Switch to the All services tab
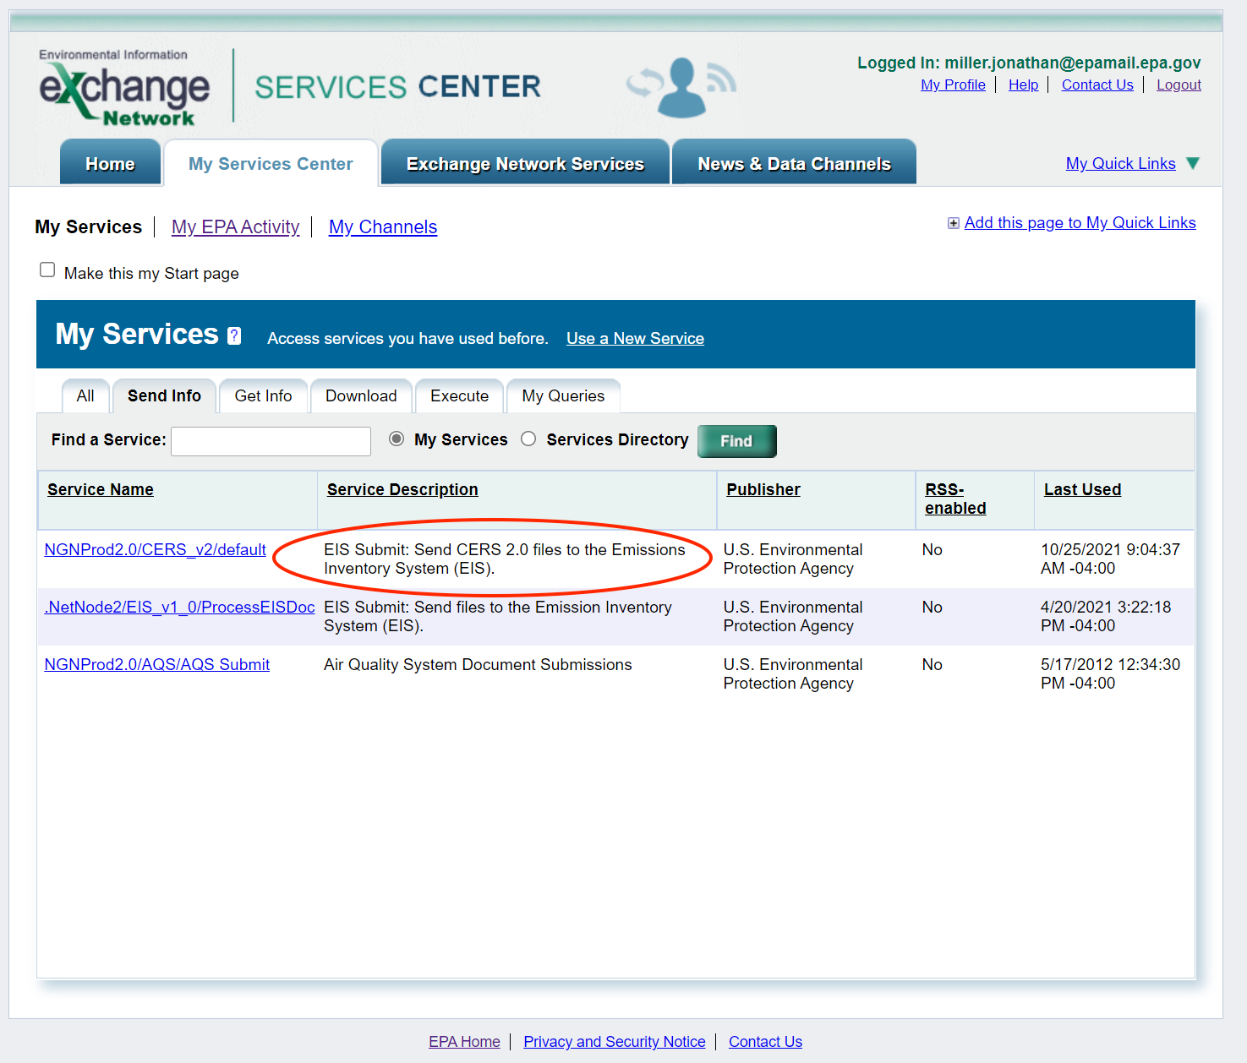Screen dimensions: 1247x1063 (85, 395)
